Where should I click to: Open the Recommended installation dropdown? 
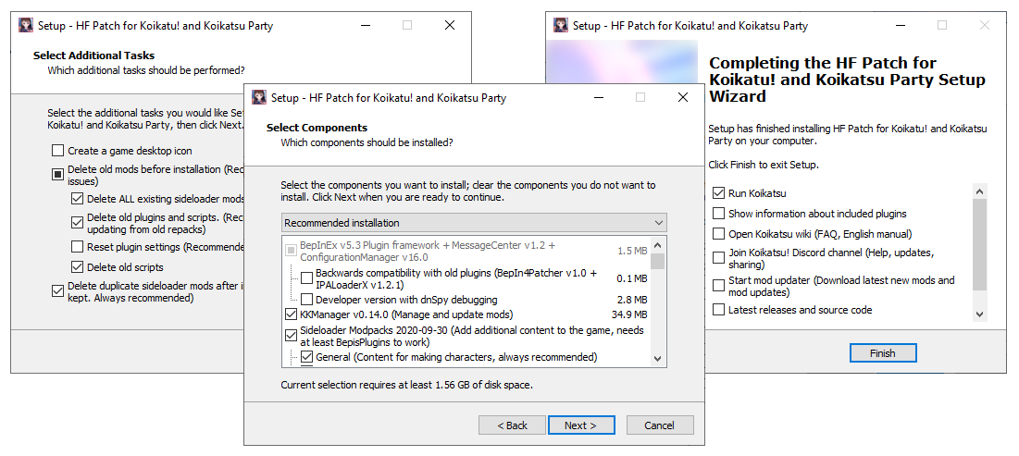[473, 223]
